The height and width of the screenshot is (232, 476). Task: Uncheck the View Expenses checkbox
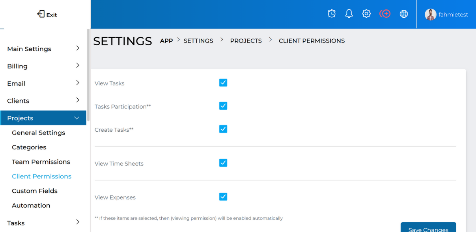223,197
